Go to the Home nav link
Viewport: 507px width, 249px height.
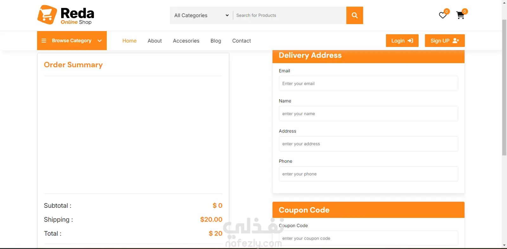129,41
